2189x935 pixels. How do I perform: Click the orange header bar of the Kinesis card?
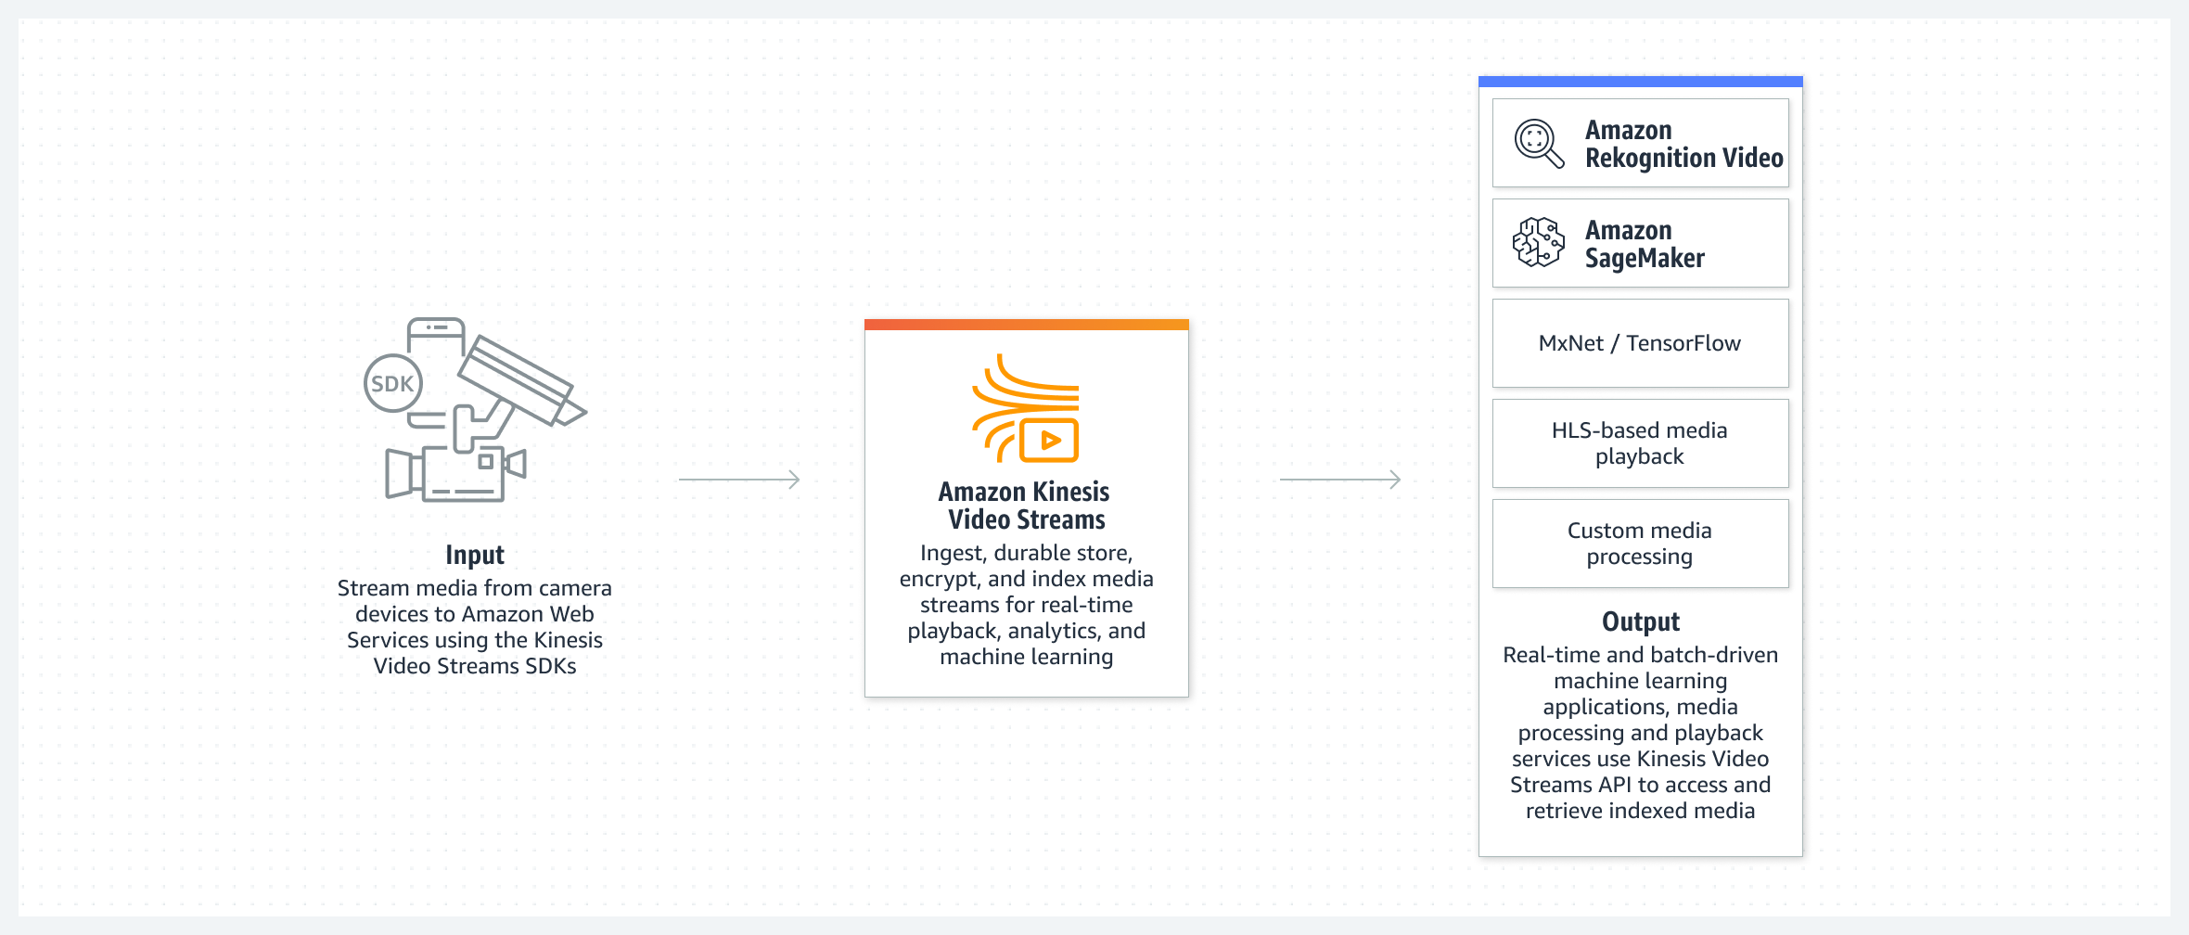pos(1026,324)
